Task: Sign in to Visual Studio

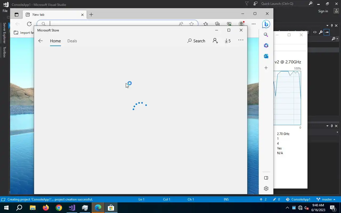Action: pos(323,11)
